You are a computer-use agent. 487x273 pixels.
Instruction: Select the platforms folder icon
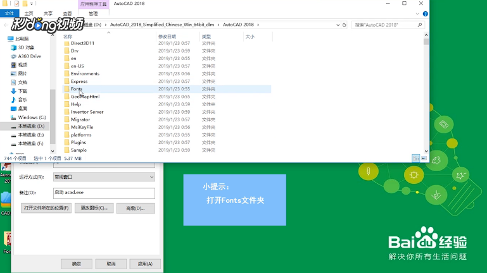pyautogui.click(x=66, y=135)
